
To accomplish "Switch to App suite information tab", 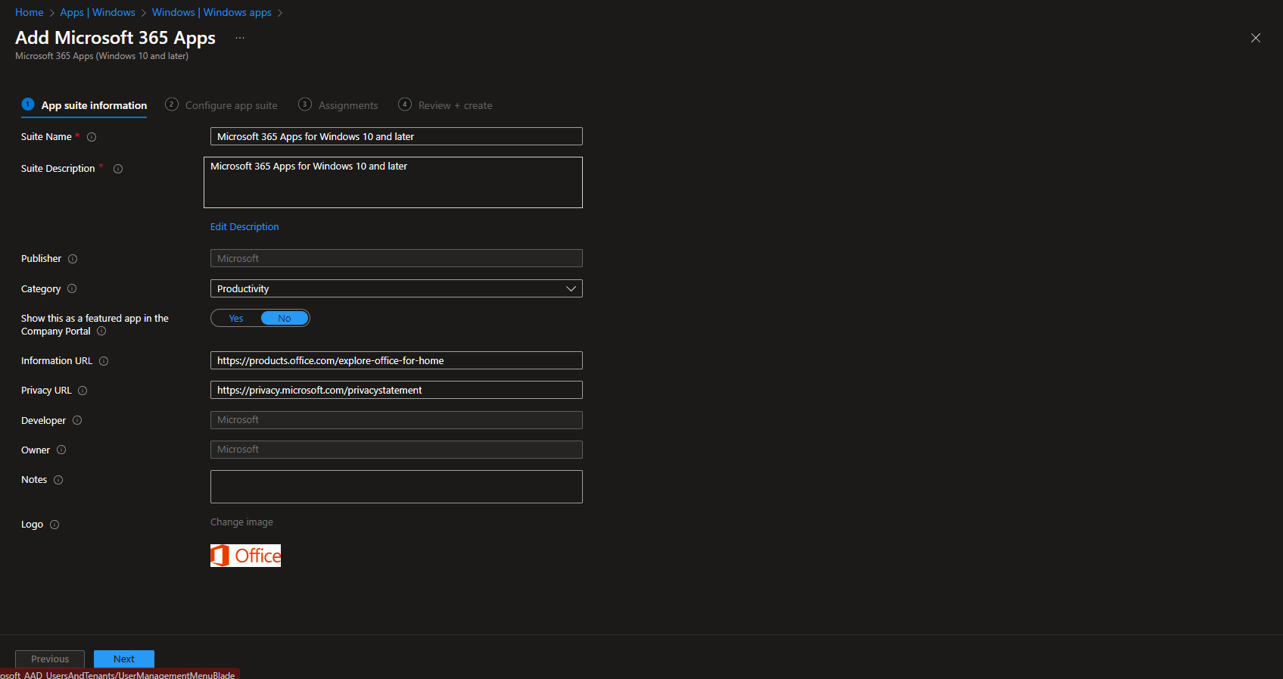I will click(85, 105).
